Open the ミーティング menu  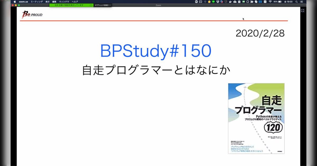coord(37,1)
